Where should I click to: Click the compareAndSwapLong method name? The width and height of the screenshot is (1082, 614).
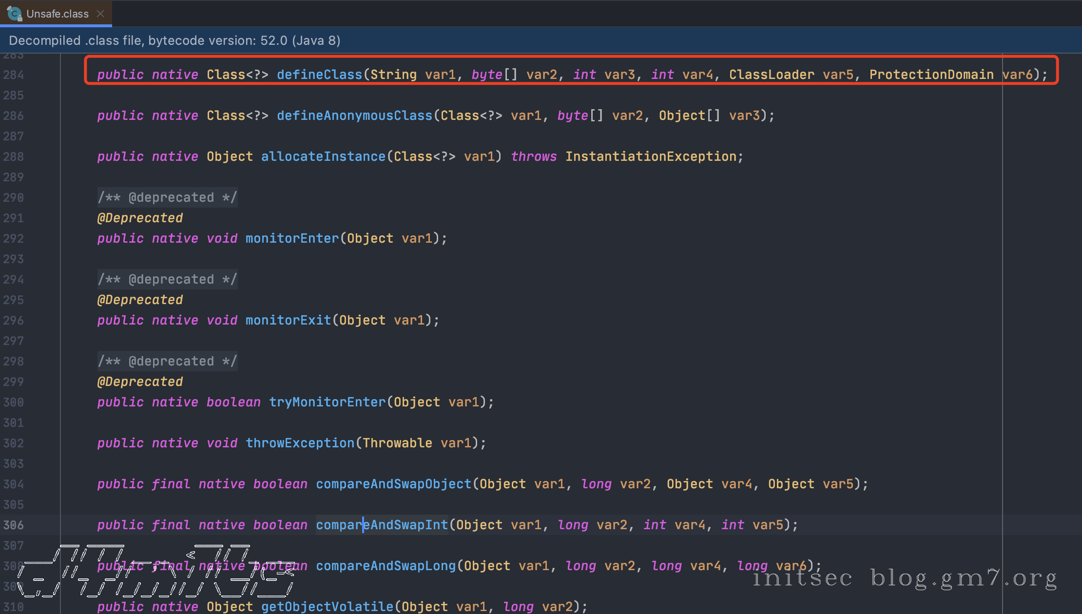[x=386, y=566]
